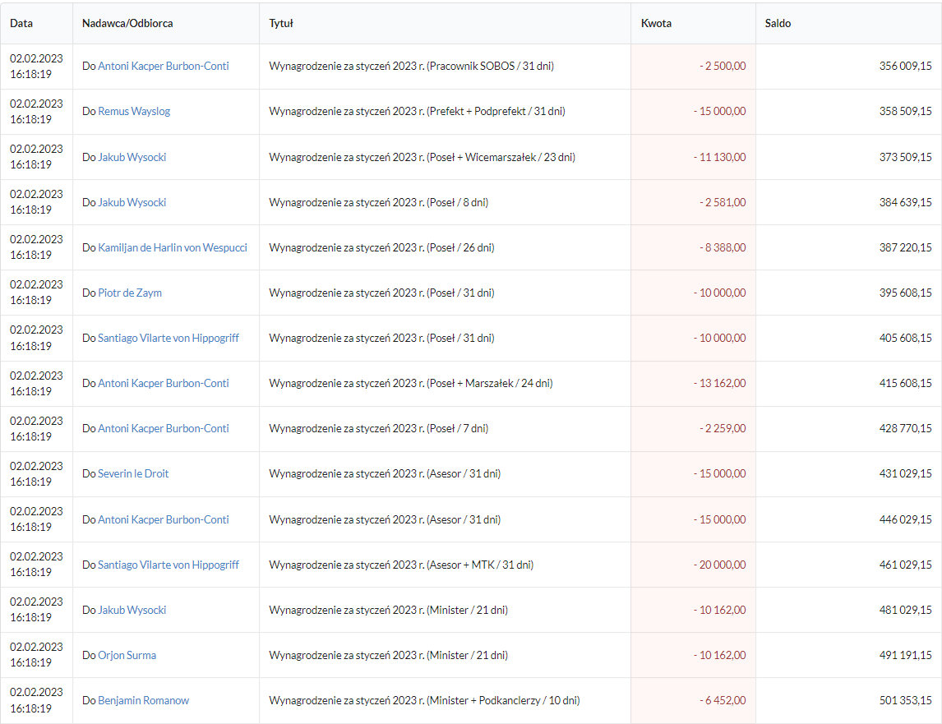Open Jakub Wysocki link in Poseł / 8 dni row
The height and width of the screenshot is (724, 942).
132,202
